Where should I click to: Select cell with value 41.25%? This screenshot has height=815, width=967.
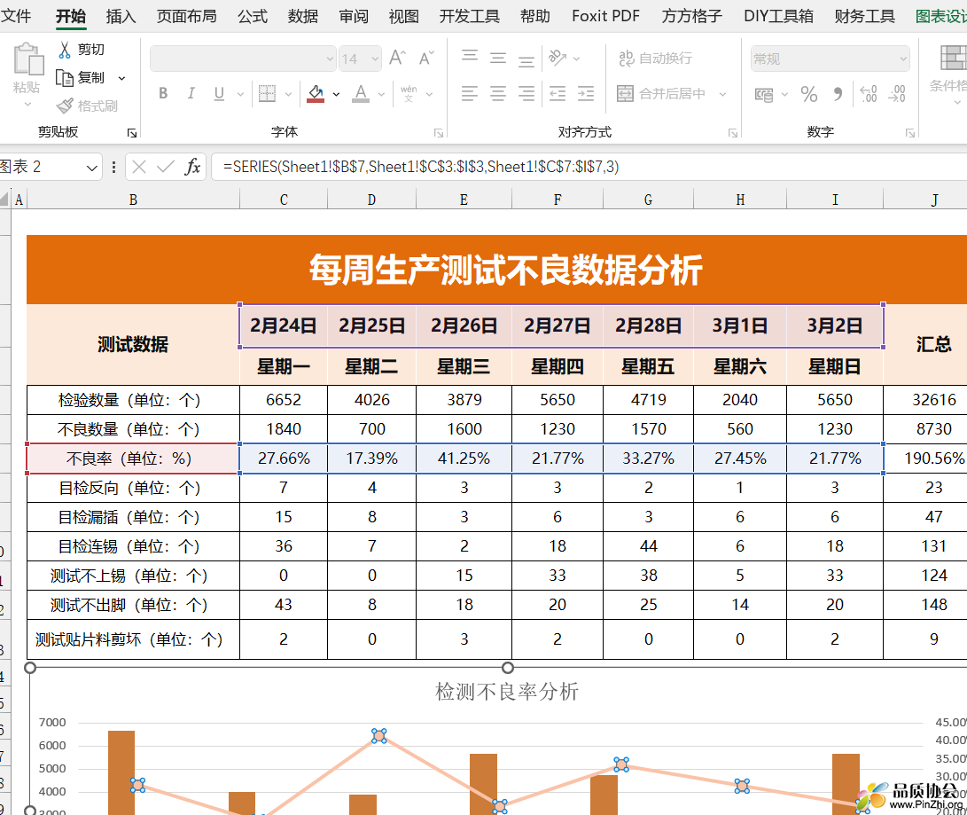tap(464, 458)
